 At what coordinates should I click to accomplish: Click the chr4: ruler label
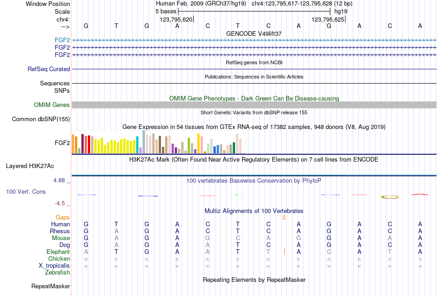[63, 19]
